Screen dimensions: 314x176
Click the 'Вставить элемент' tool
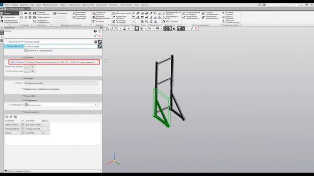click(228, 13)
